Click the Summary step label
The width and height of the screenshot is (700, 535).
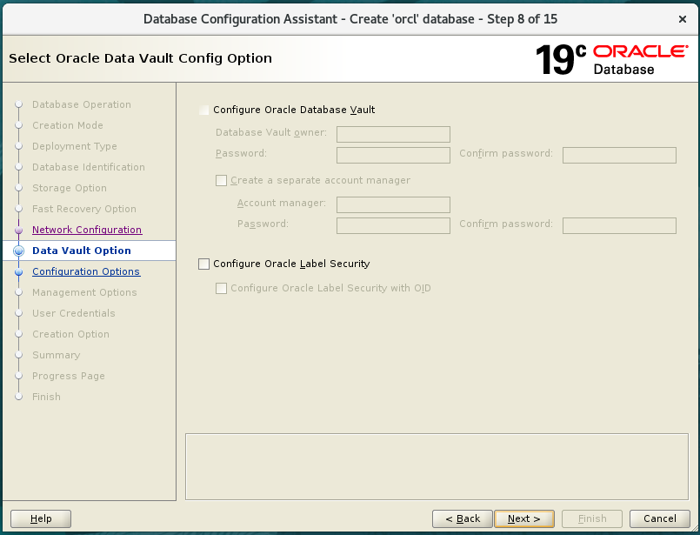pos(57,355)
